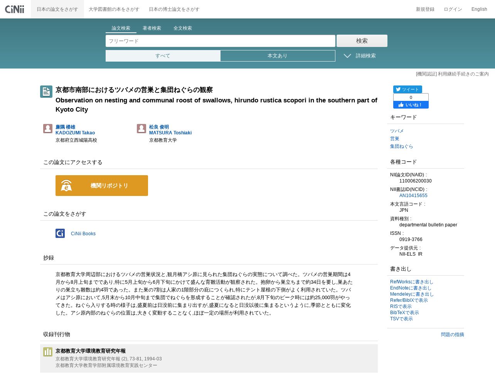Click the Japanese article title heading

pos(134,90)
